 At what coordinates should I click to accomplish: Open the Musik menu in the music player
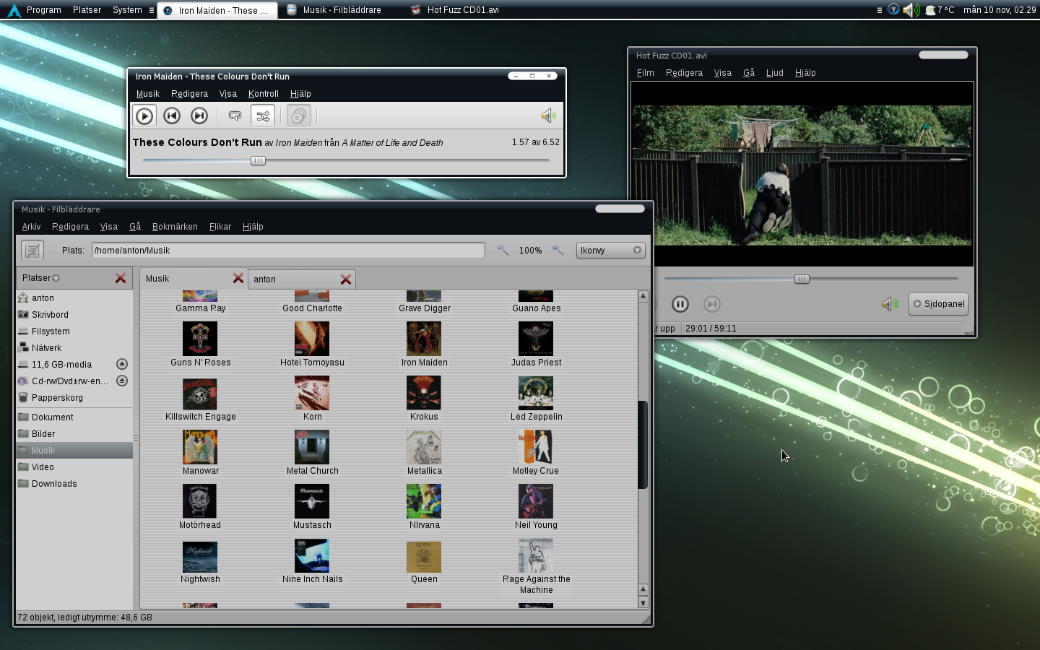pyautogui.click(x=148, y=94)
